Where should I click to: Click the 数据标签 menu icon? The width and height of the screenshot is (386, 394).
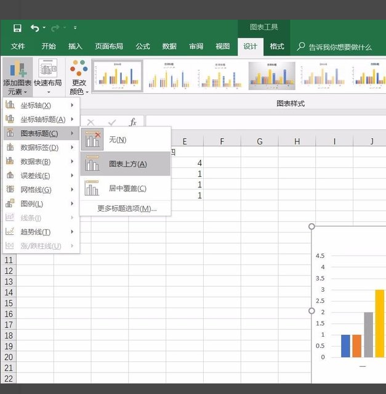click(10, 147)
